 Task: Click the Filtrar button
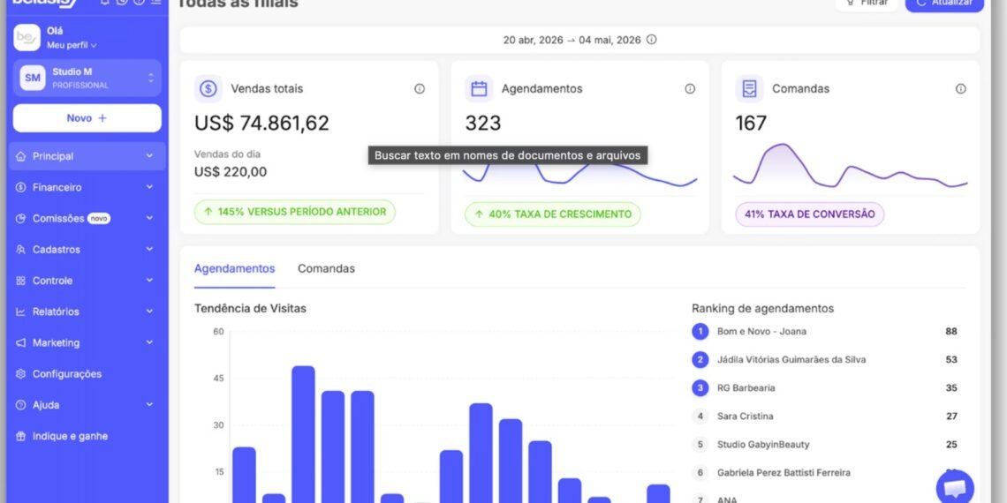click(867, 4)
